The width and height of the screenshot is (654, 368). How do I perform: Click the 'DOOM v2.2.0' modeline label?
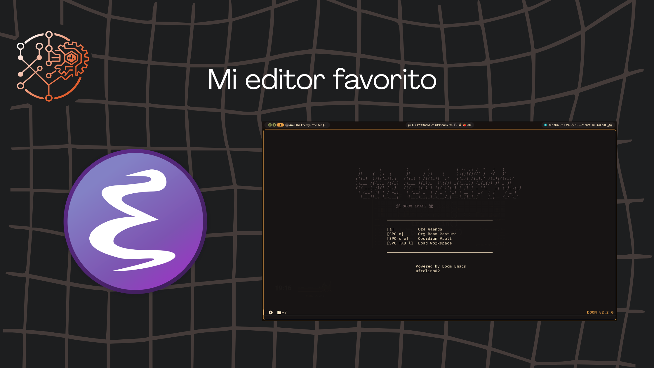[x=600, y=312]
